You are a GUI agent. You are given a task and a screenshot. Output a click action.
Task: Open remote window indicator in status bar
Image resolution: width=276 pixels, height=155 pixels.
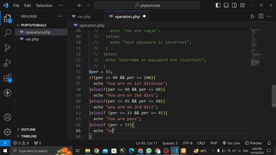click(5, 143)
